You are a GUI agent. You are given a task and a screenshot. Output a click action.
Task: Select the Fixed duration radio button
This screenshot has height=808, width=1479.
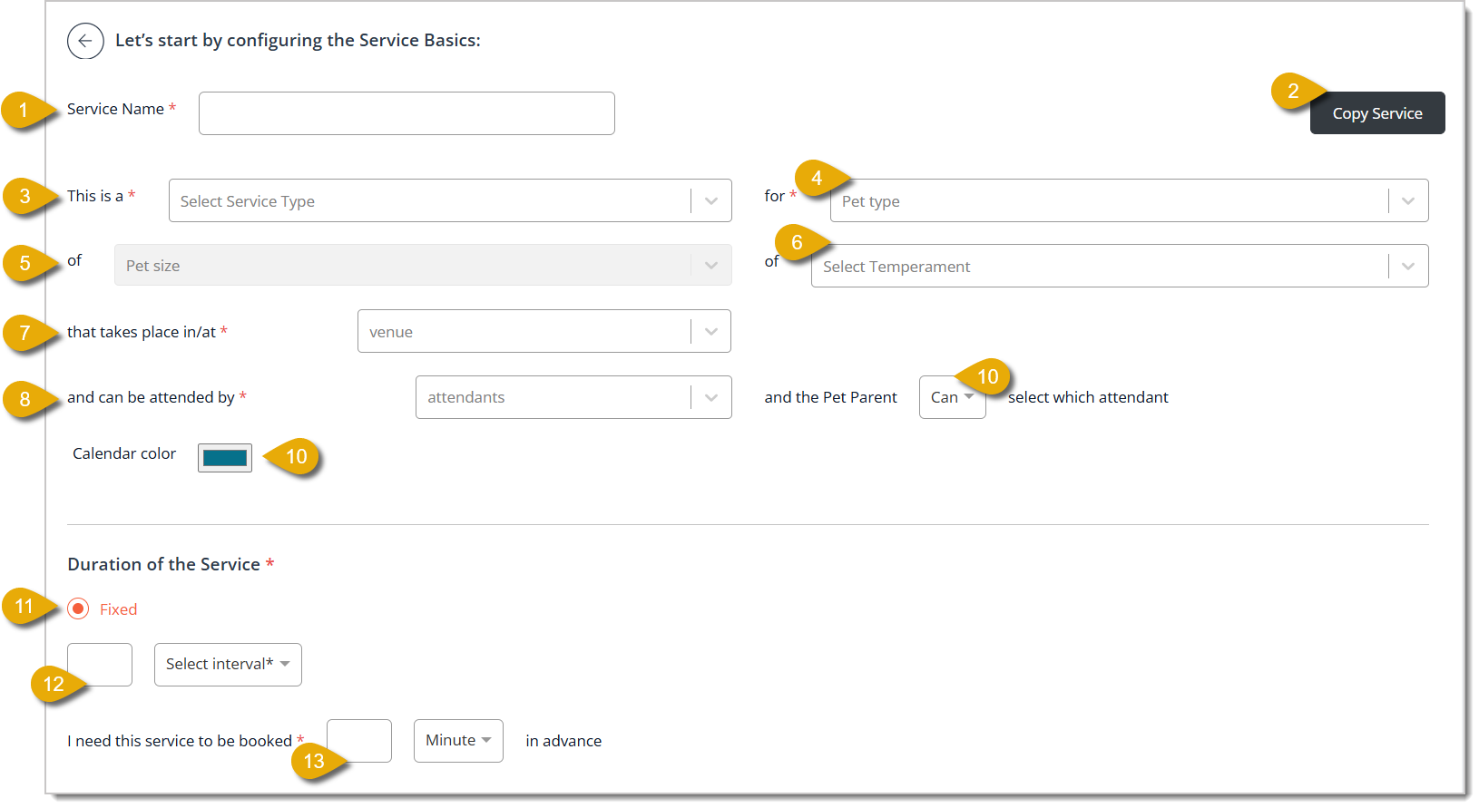79,608
